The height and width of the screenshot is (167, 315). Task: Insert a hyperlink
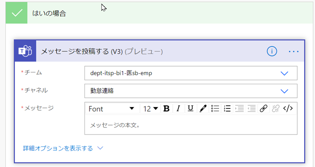coord(264,108)
